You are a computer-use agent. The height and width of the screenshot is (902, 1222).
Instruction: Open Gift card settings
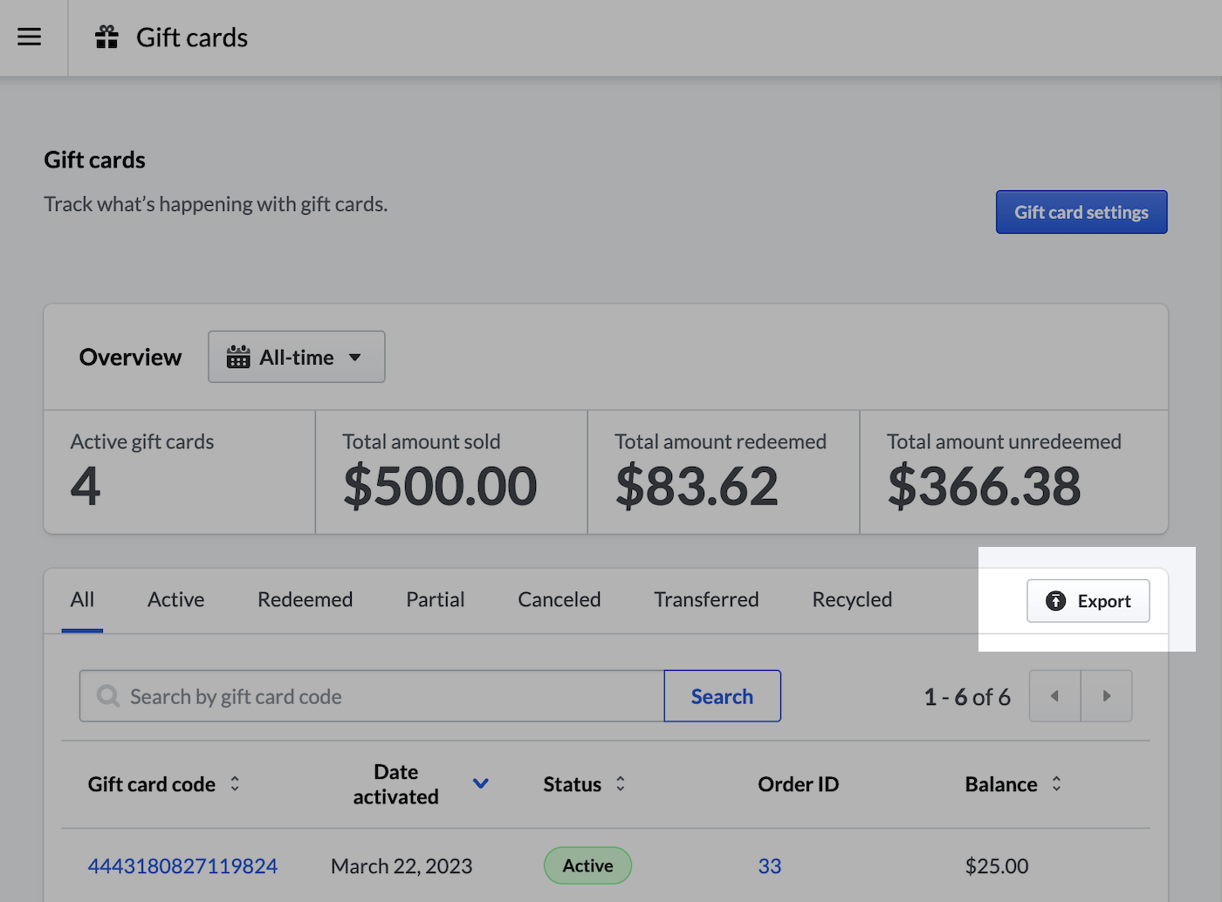click(1081, 212)
